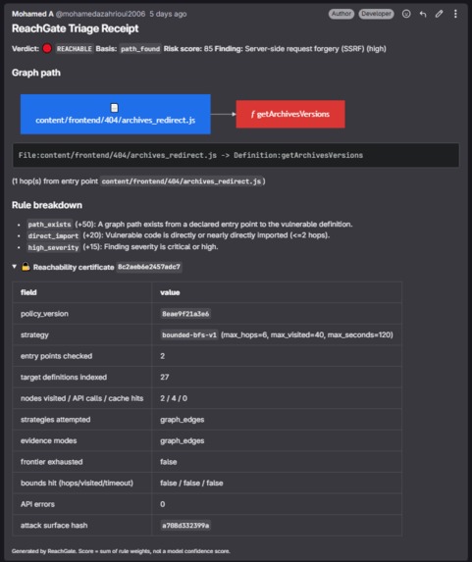Viewport: 472px width, 562px height.
Task: Open the @mohamedazahrioui2006 username link
Action: pos(100,14)
